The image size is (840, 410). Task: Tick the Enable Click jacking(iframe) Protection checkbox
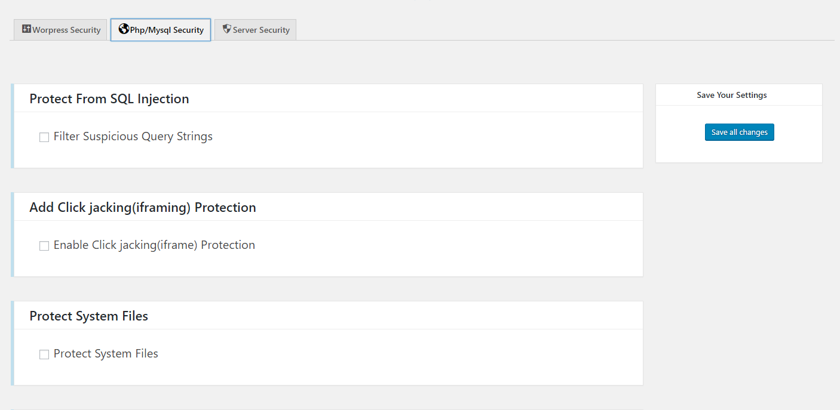point(44,246)
